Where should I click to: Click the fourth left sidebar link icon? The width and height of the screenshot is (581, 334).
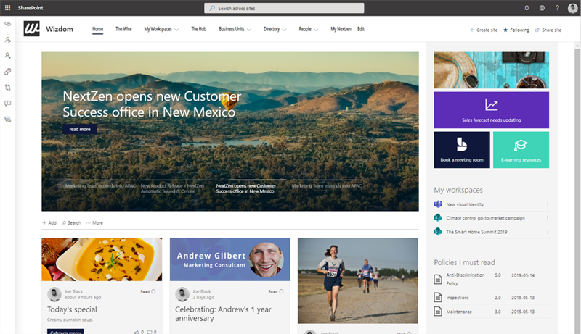7,71
